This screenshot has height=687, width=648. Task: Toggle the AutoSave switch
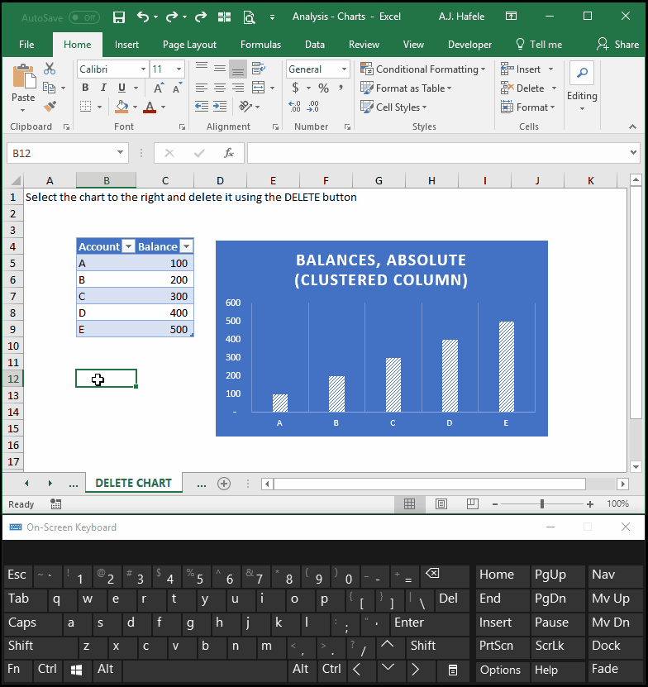84,17
